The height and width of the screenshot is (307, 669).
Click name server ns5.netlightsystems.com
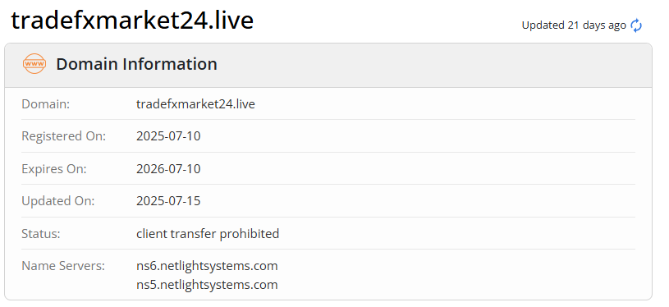207,284
